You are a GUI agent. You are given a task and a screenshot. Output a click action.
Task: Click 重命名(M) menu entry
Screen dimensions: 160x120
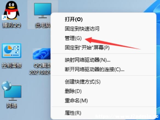pos(76,101)
